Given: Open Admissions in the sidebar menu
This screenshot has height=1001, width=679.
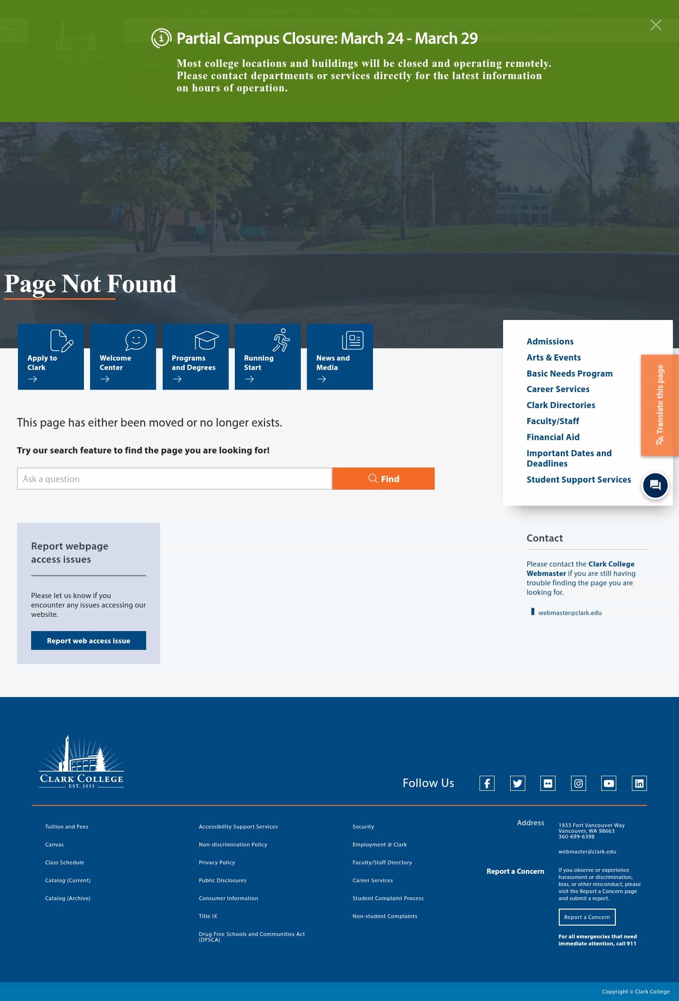Looking at the screenshot, I should point(550,341).
